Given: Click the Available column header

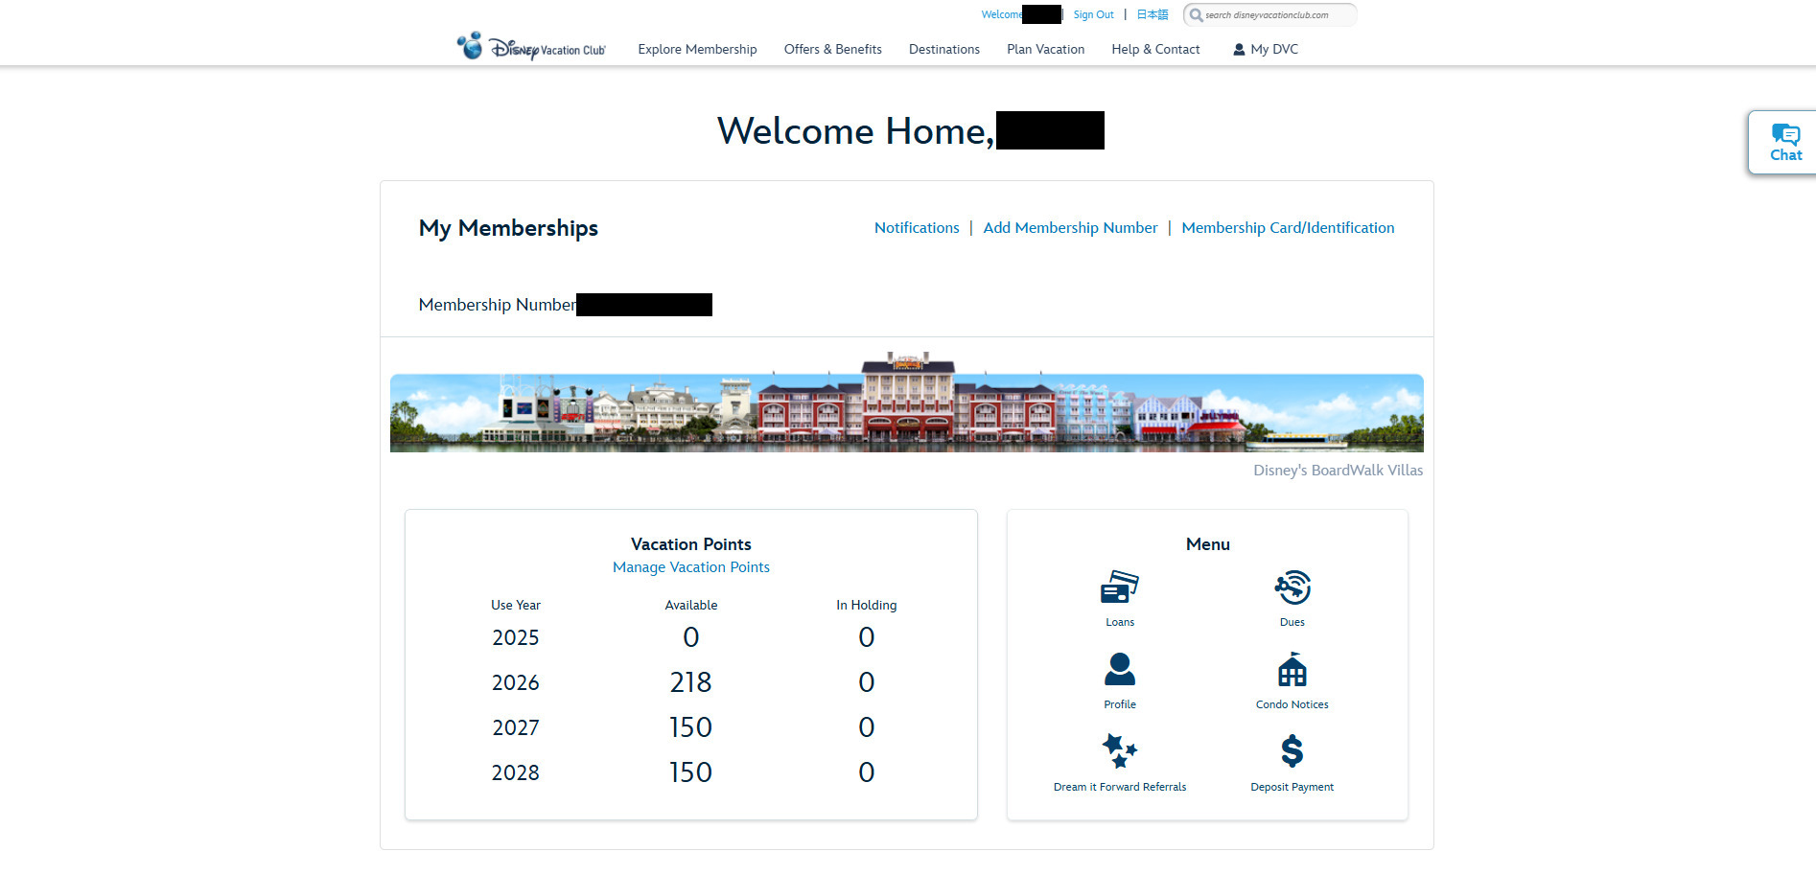Looking at the screenshot, I should point(690,605).
